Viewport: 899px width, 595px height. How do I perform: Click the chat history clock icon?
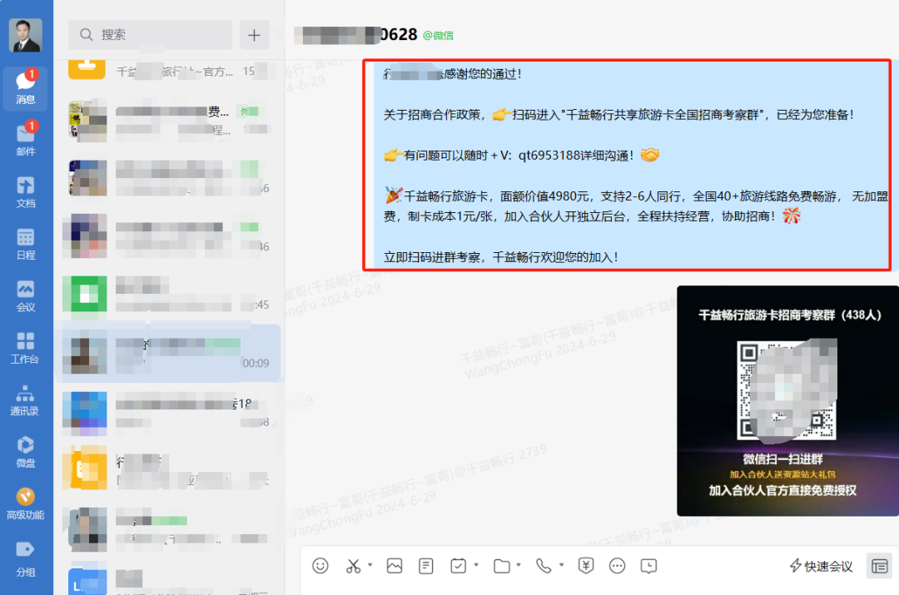pyautogui.click(x=648, y=566)
